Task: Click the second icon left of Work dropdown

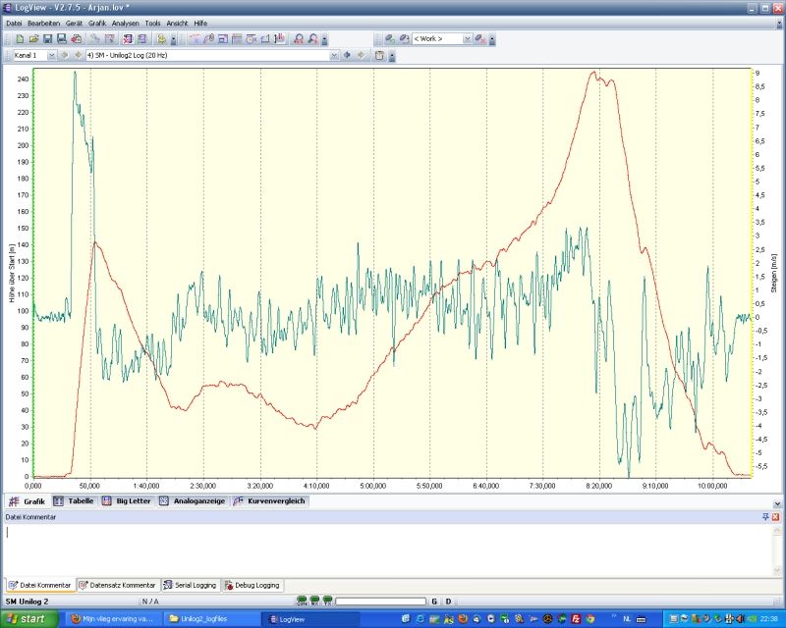Action: tap(404, 39)
